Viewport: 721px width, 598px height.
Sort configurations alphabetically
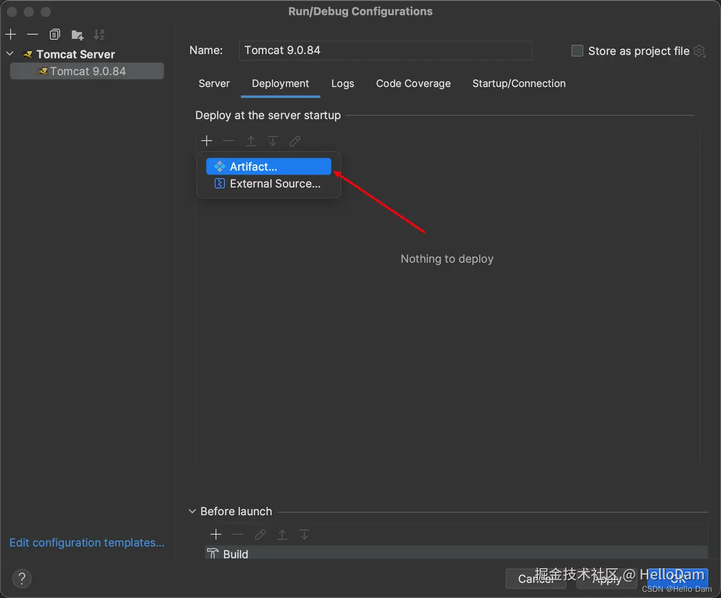[99, 35]
